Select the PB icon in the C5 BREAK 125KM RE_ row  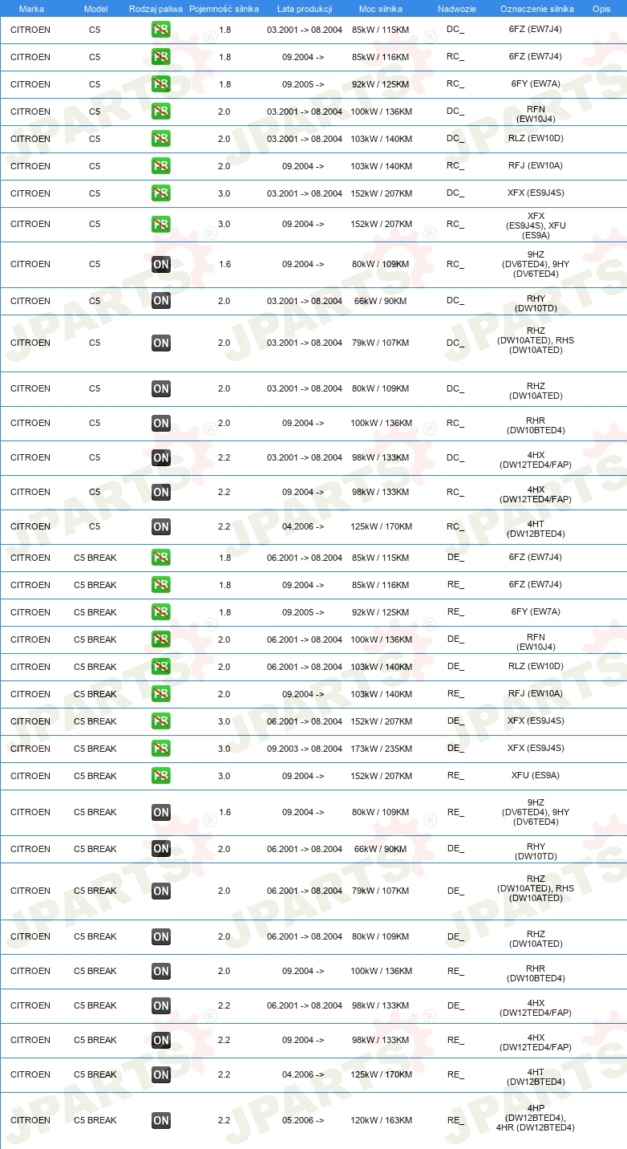(x=160, y=612)
